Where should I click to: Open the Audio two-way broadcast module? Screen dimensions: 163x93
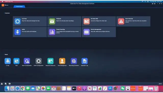click(30, 32)
